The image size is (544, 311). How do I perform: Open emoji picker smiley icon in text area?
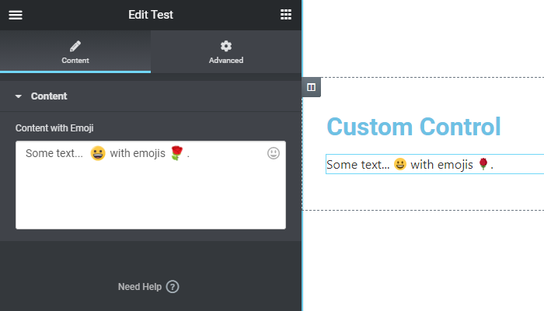[274, 153]
